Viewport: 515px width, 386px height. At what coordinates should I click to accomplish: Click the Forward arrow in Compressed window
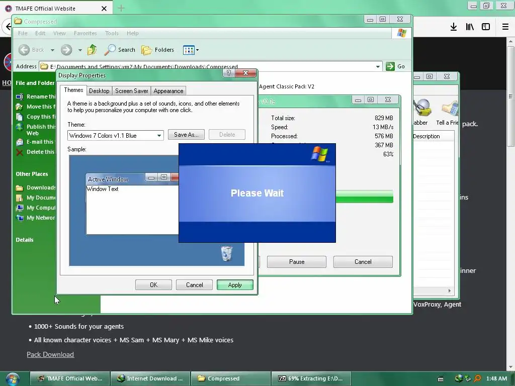coord(66,50)
